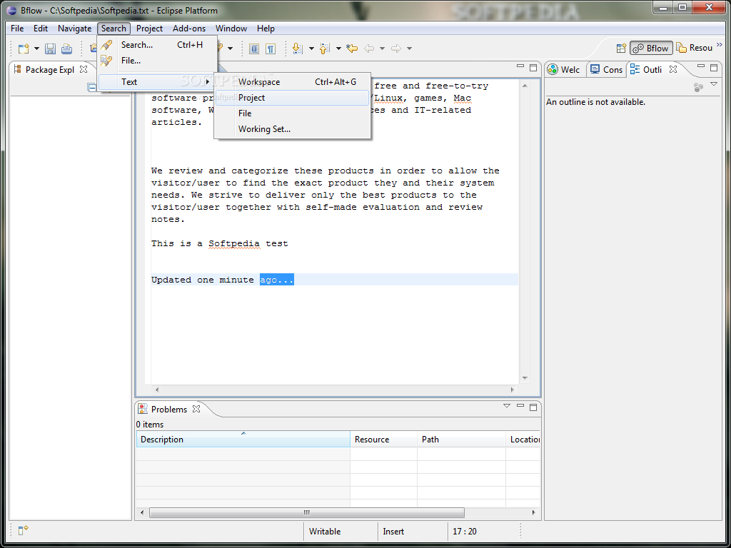Maximize the Outline view panel
The image size is (731, 548).
pos(714,68)
